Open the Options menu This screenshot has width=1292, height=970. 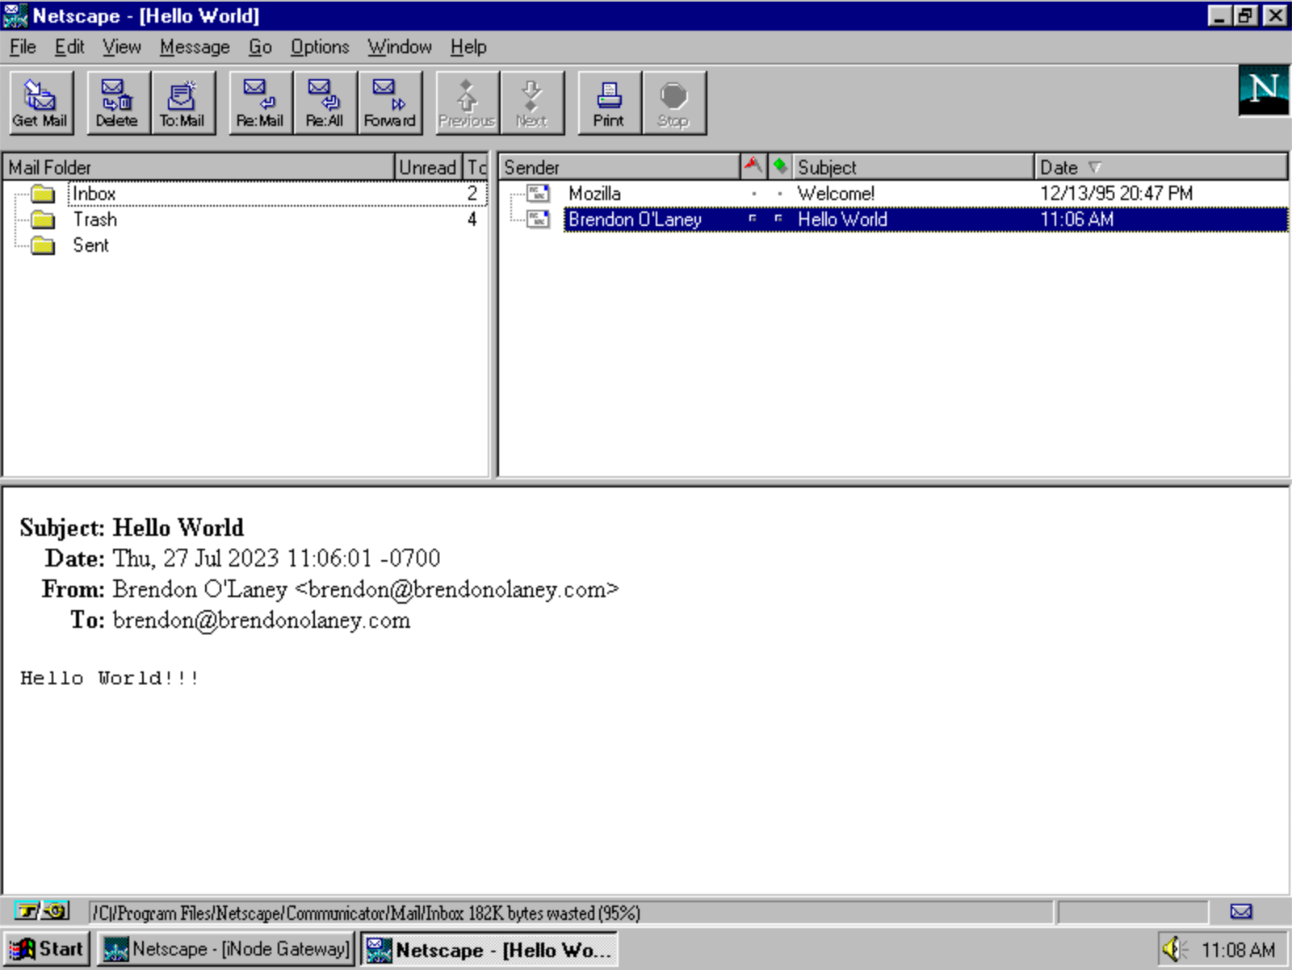click(x=320, y=47)
